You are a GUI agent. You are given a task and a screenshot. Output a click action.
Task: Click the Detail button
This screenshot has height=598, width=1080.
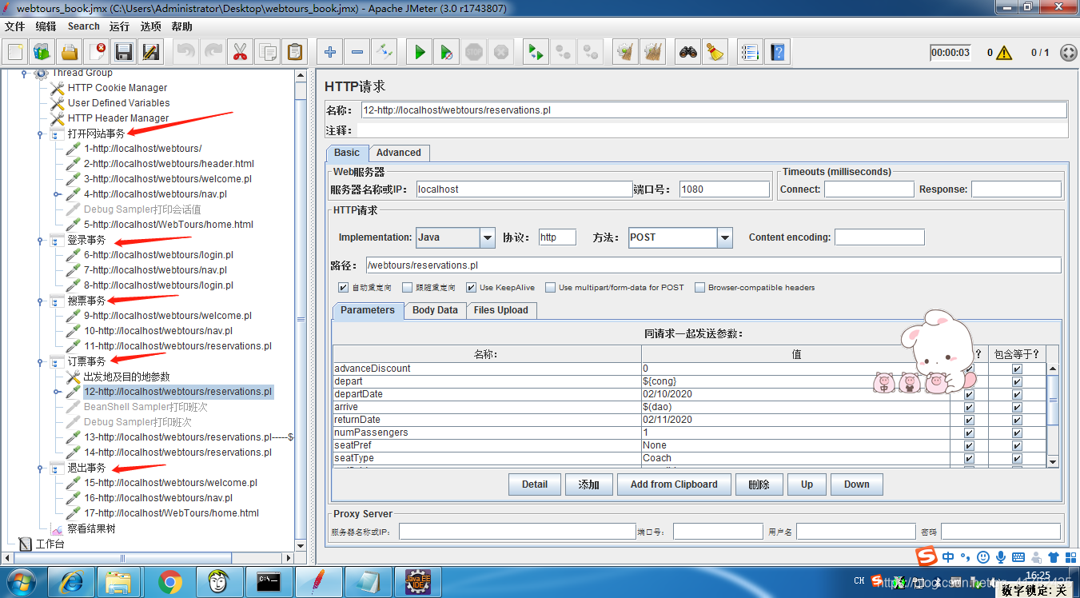[535, 484]
